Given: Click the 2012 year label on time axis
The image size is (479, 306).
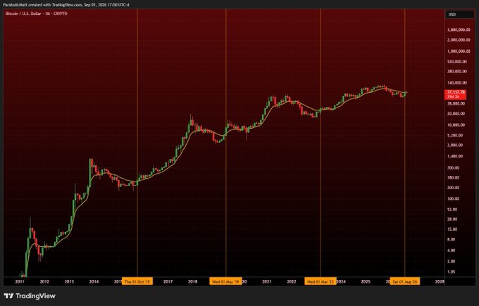Looking at the screenshot, I should [44, 281].
